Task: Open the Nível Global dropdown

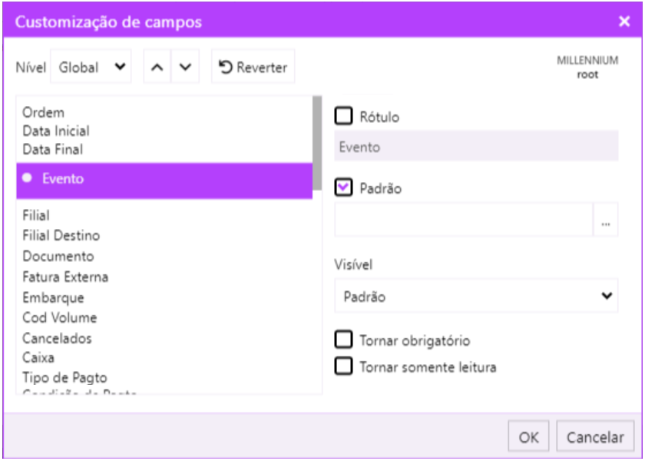Action: [91, 68]
